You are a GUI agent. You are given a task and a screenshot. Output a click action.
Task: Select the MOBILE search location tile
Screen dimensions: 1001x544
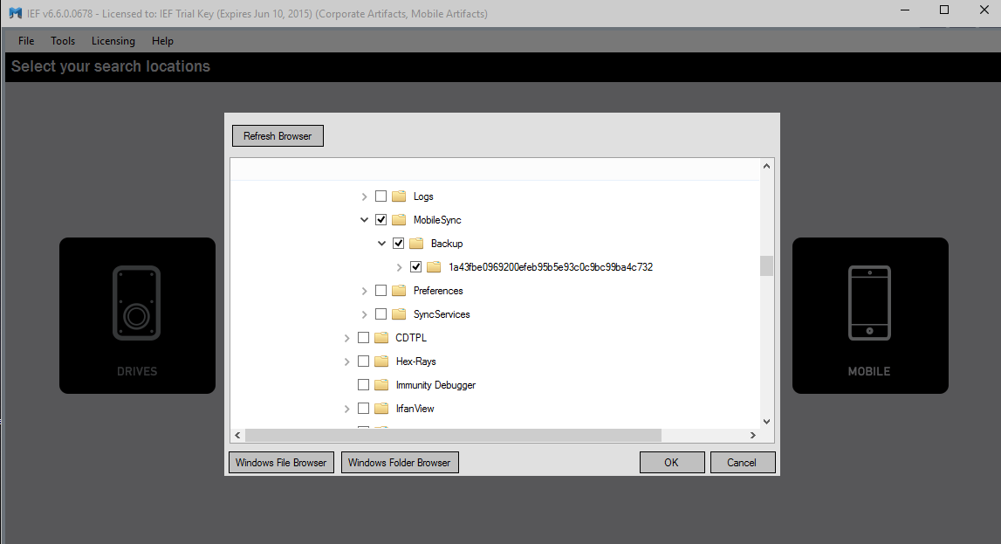(870, 315)
